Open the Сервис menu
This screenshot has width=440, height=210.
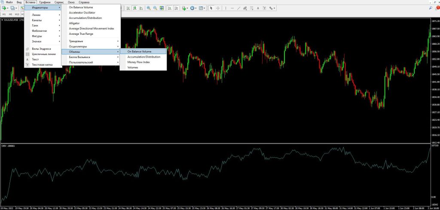(x=59, y=2)
